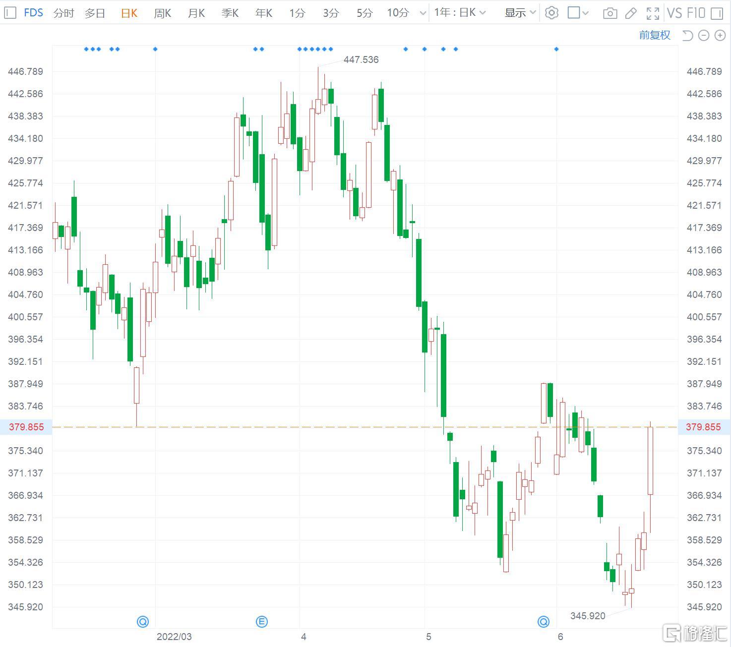Click the 前复权 adjustment link
The image size is (731, 647).
[655, 35]
